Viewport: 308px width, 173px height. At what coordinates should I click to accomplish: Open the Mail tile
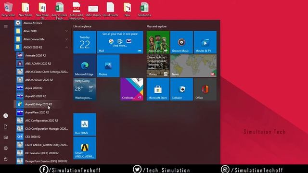point(120,42)
